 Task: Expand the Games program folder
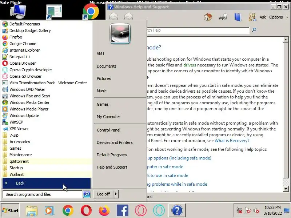pos(15,148)
